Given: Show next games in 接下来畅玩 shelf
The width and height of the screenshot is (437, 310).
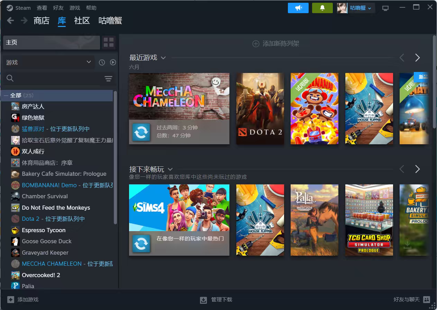Looking at the screenshot, I should pos(417,169).
